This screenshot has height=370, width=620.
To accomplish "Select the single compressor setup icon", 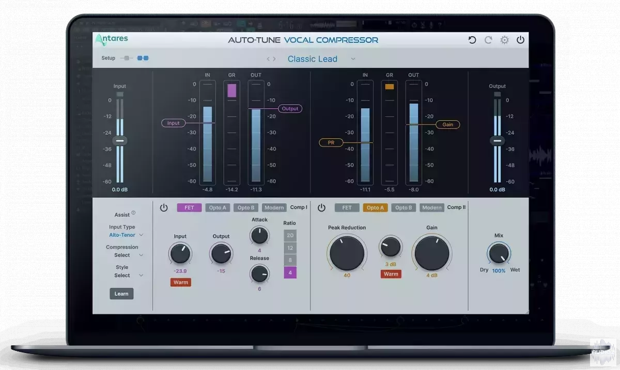I will 127,58.
